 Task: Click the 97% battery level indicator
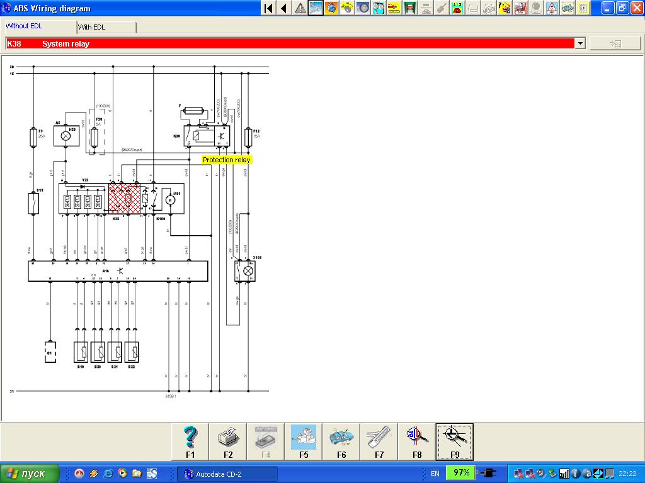(x=462, y=473)
